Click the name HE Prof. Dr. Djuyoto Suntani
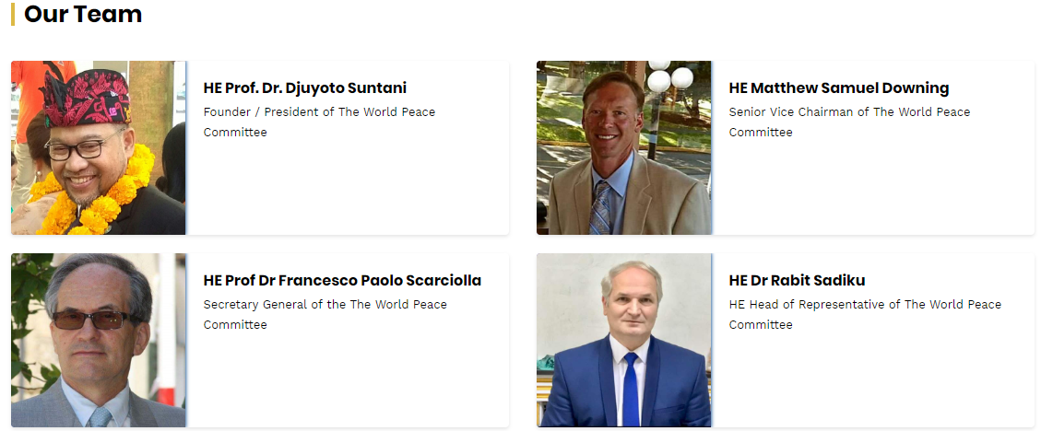The image size is (1041, 431). pyautogui.click(x=304, y=87)
